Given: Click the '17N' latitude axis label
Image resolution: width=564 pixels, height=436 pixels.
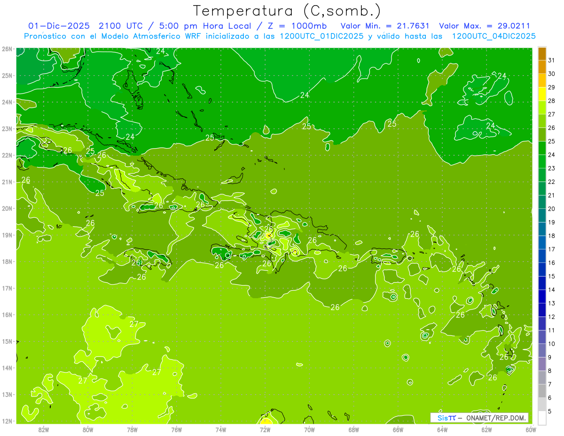Looking at the screenshot, I should pyautogui.click(x=7, y=288).
